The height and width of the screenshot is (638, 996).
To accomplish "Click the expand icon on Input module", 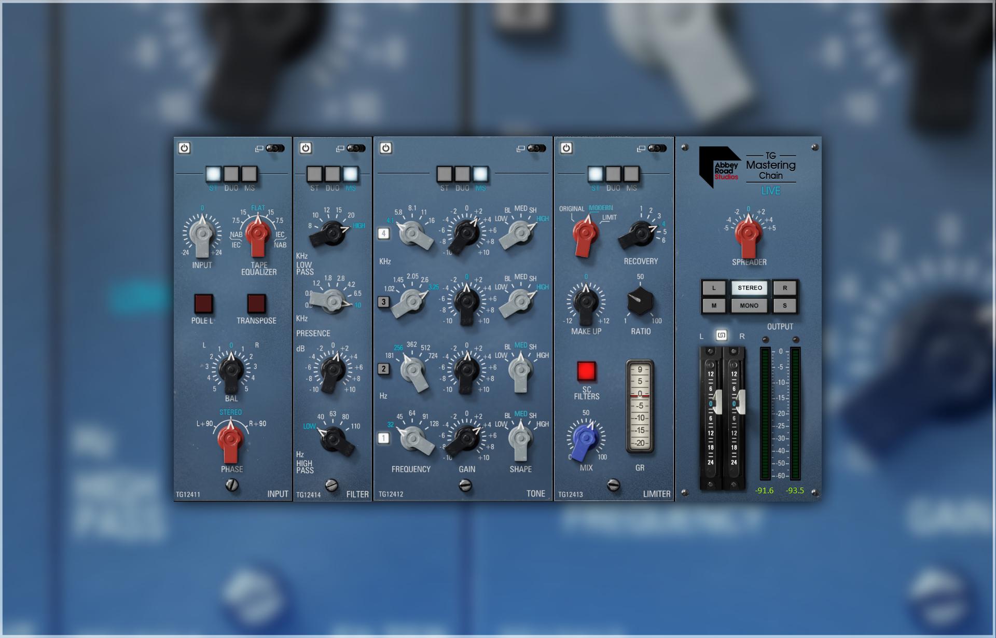I will (259, 149).
